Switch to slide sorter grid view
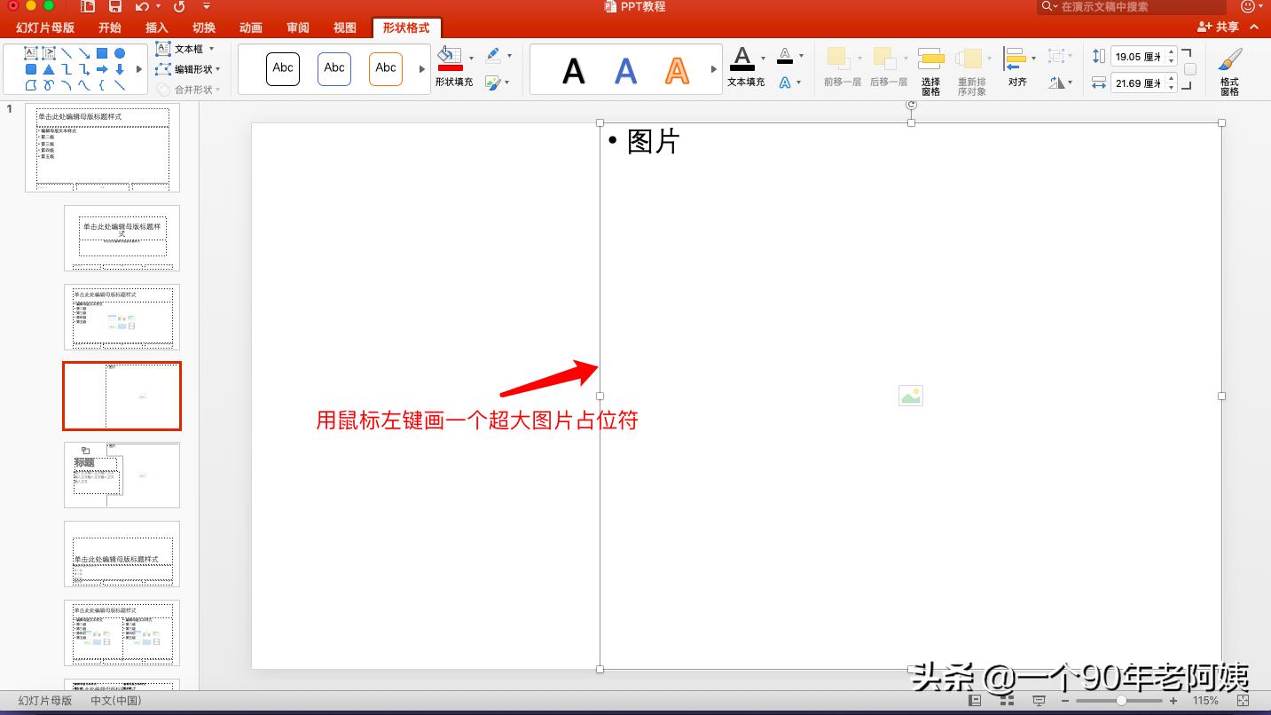1271x715 pixels. [x=1007, y=701]
